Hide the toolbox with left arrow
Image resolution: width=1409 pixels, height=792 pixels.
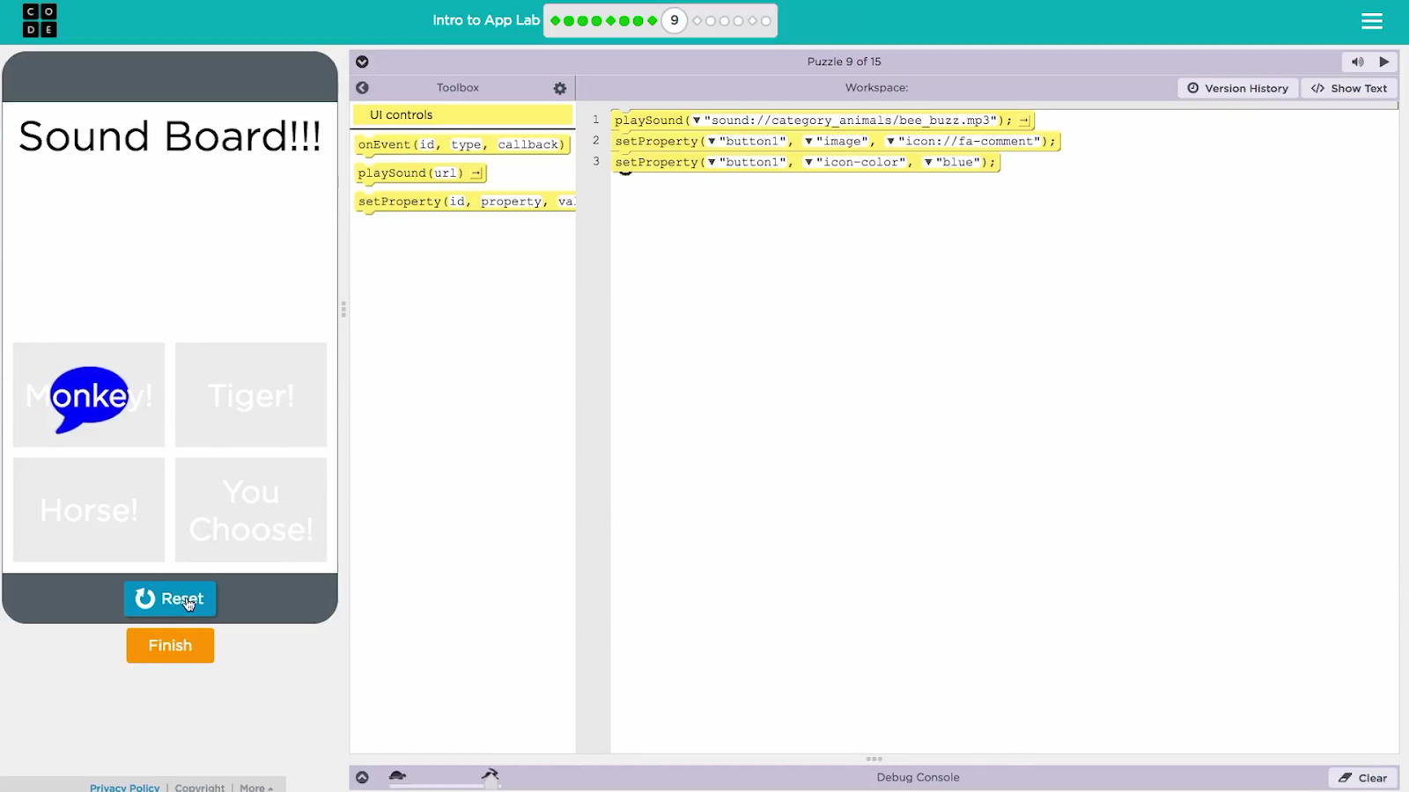362,88
